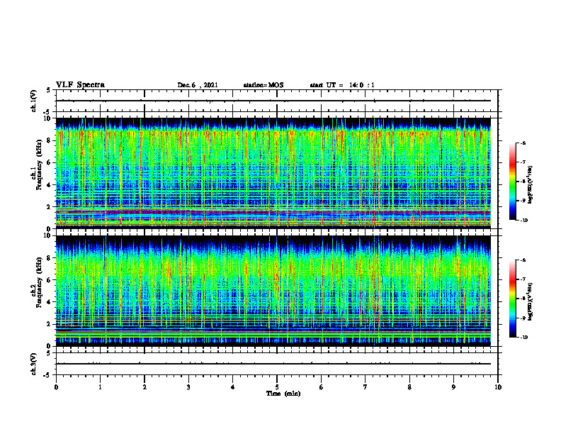This screenshot has height=434, width=561.
Task: Click the ch.1(V) waveform trace line
Action: pos(273,101)
